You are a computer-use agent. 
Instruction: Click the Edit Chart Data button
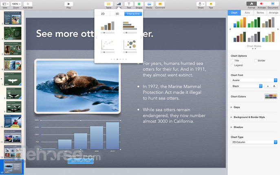tap(81, 161)
